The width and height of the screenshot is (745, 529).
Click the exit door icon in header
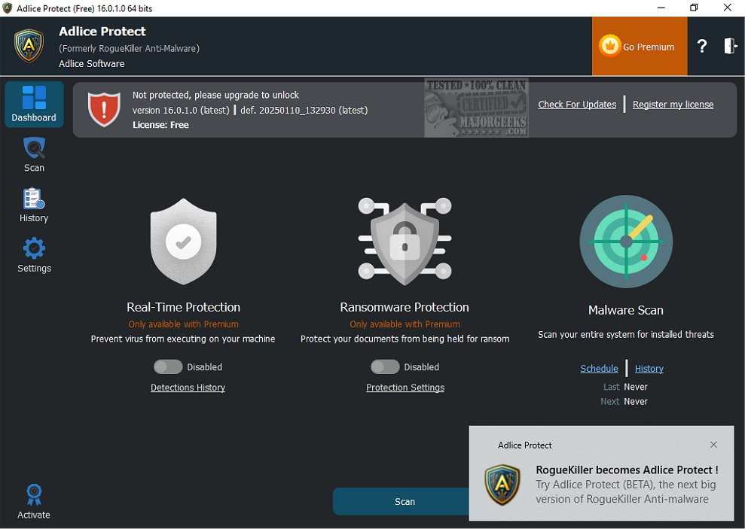730,47
